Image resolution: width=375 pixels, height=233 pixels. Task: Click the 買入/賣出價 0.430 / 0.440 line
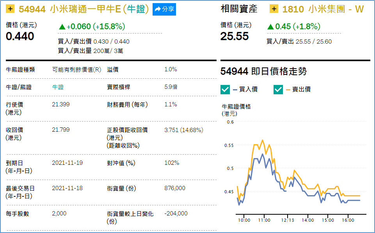[x=94, y=42]
